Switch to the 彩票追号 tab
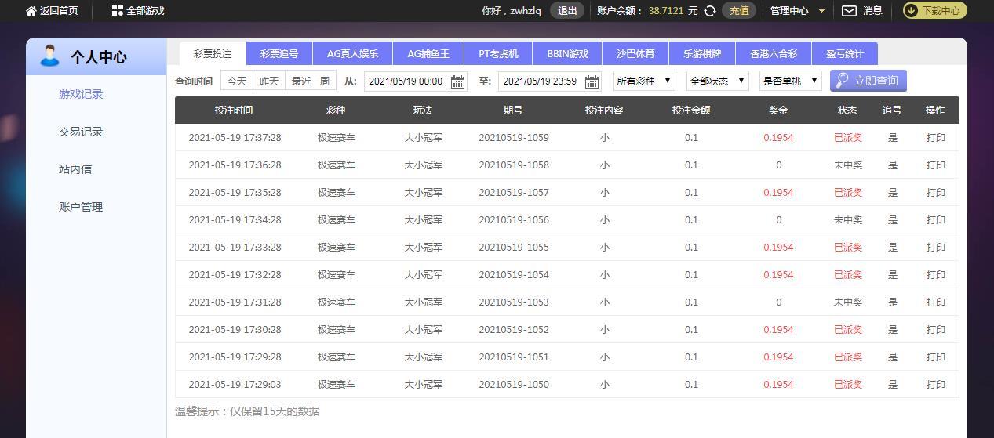This screenshot has height=438, width=994. coord(279,54)
